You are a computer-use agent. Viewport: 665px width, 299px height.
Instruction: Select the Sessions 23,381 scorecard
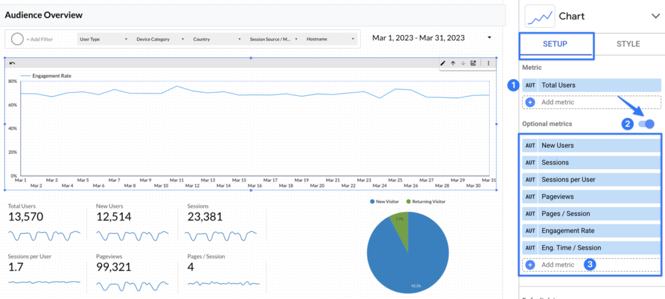223,222
